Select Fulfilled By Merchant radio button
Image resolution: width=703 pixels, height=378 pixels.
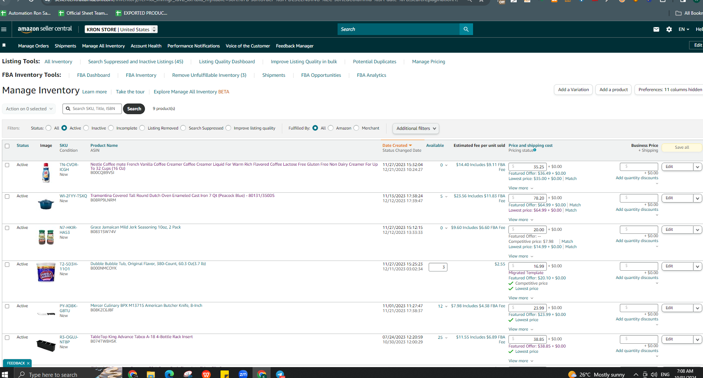(356, 128)
